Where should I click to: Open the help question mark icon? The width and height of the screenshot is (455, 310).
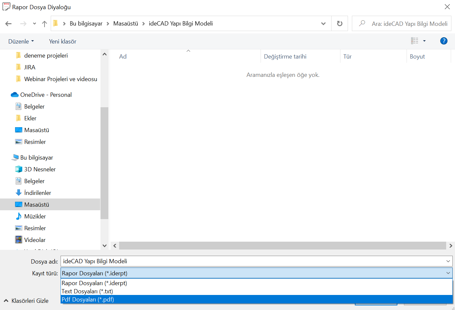444,41
